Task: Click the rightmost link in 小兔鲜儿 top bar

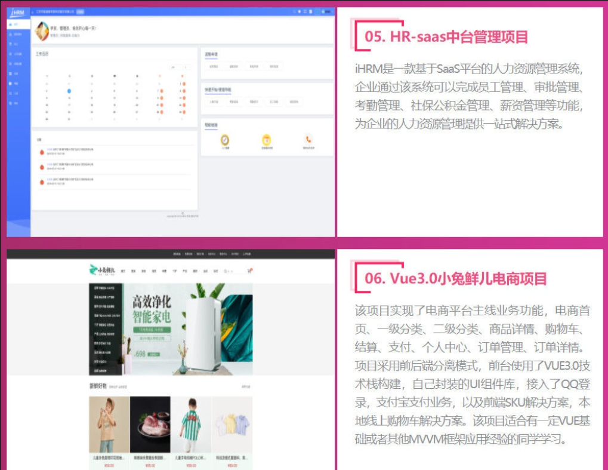Action: 248,253
